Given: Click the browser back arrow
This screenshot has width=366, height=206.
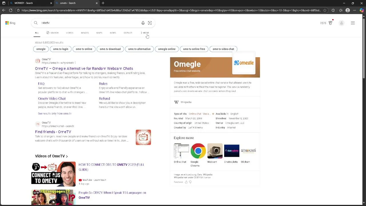Looking at the screenshot, I should click(x=4, y=10).
